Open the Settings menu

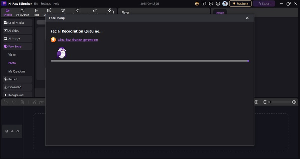coord(45,3)
